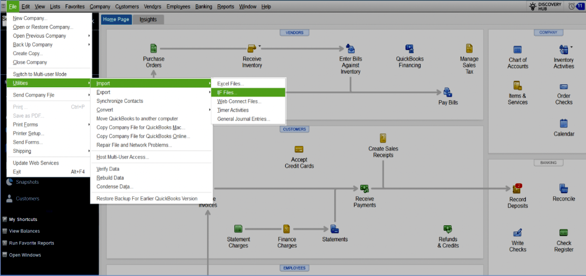Open the Reconcile icon
This screenshot has height=276, width=586.
click(x=563, y=189)
